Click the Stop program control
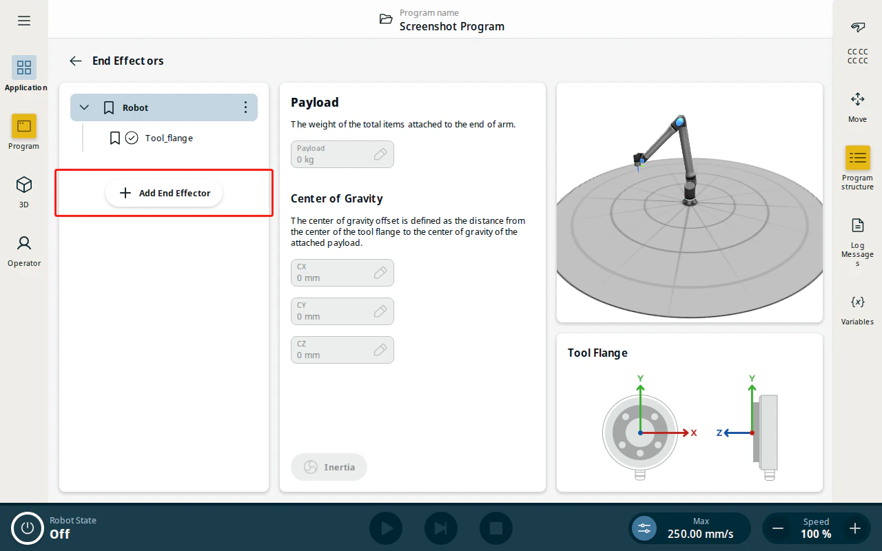882x551 pixels. coord(496,528)
